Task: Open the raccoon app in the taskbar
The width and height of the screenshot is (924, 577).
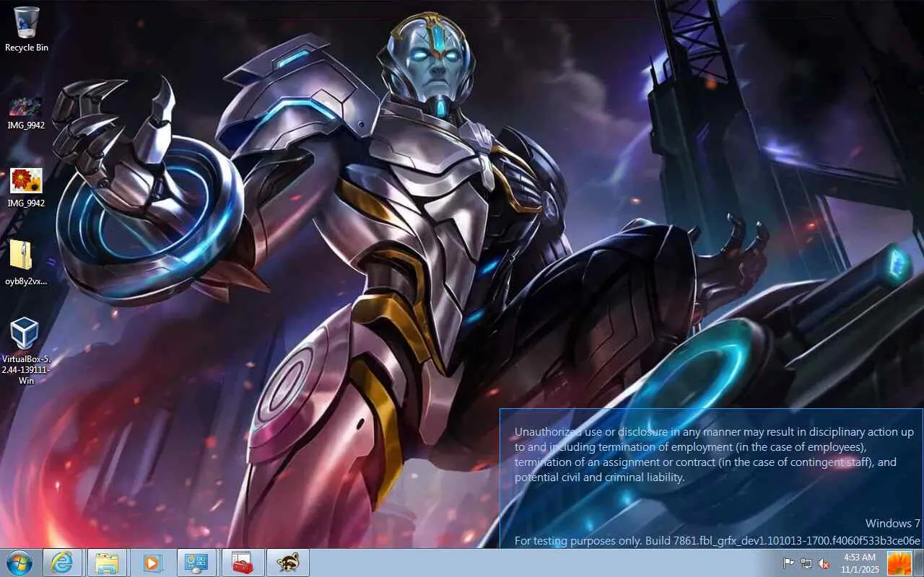Action: (x=287, y=563)
